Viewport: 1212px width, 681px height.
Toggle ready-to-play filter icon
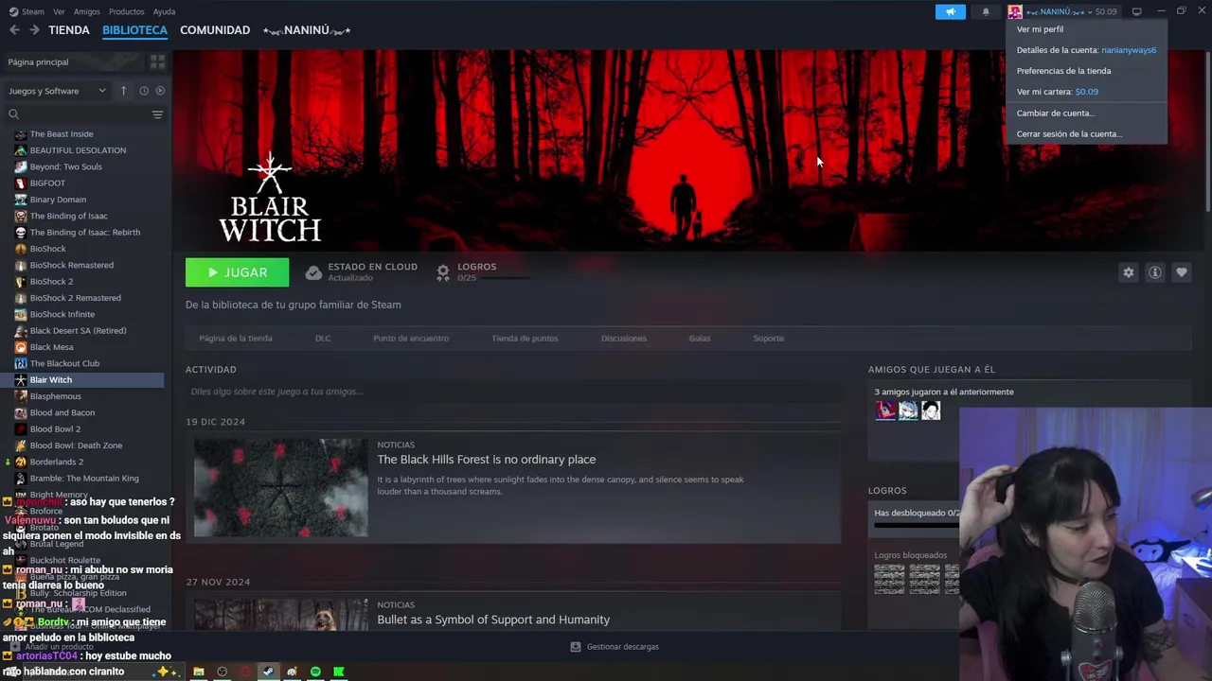(160, 91)
